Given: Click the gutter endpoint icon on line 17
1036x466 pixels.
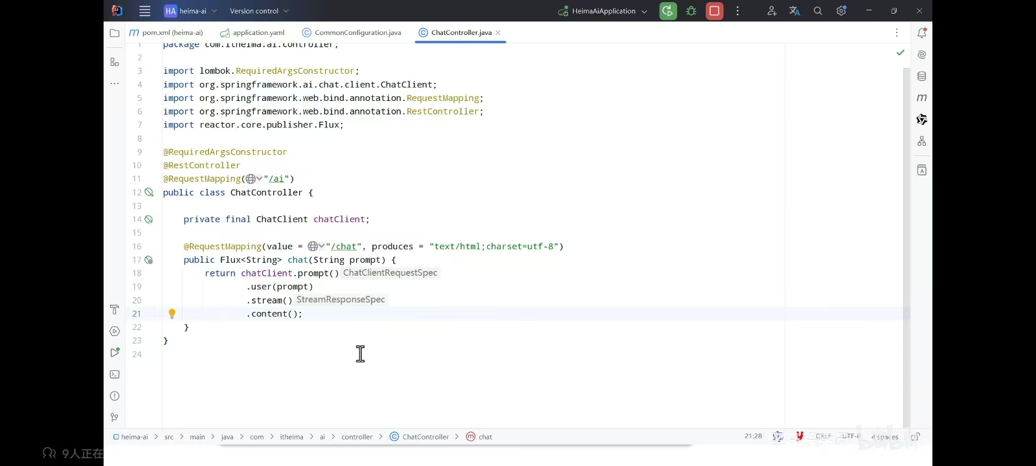Looking at the screenshot, I should (149, 260).
